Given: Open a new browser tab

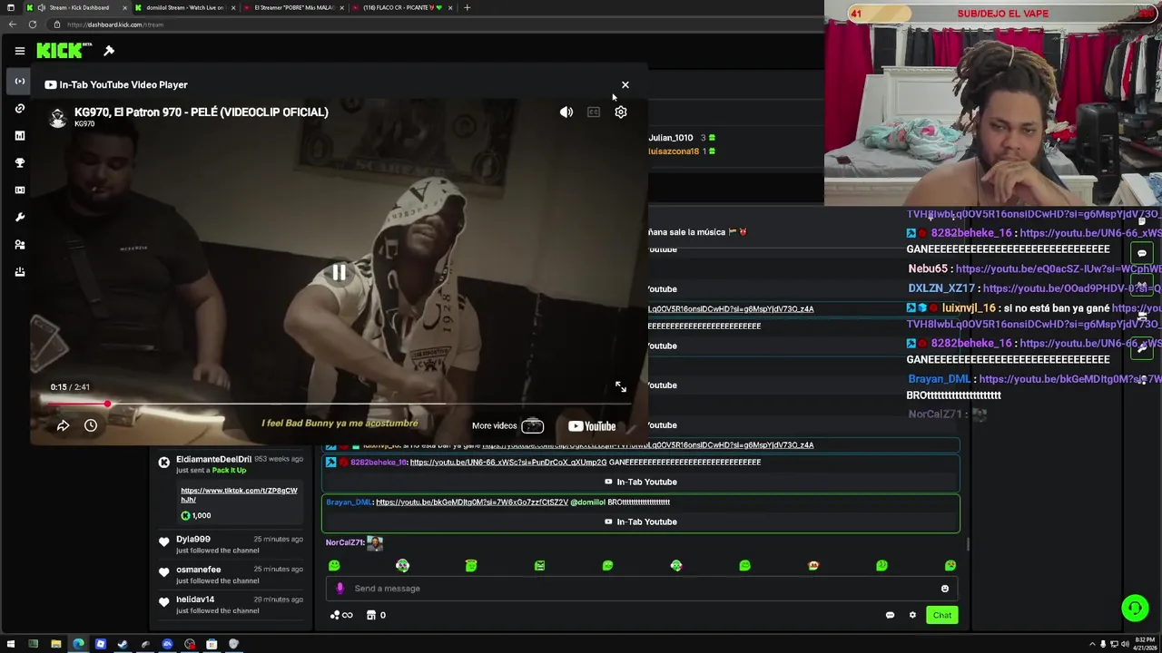Looking at the screenshot, I should pyautogui.click(x=467, y=7).
